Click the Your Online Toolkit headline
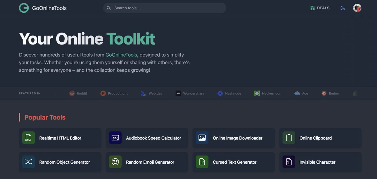The image size is (377, 179). click(87, 39)
